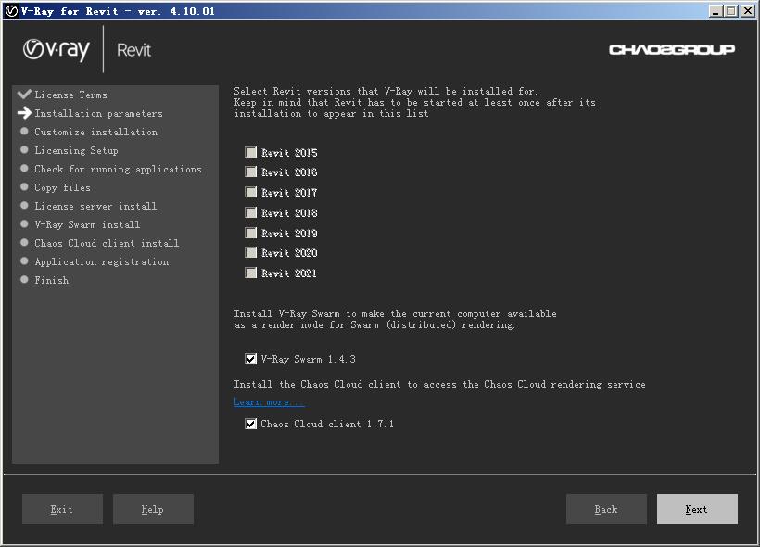Click the Application registration step
The width and height of the screenshot is (760, 547).
click(x=101, y=261)
